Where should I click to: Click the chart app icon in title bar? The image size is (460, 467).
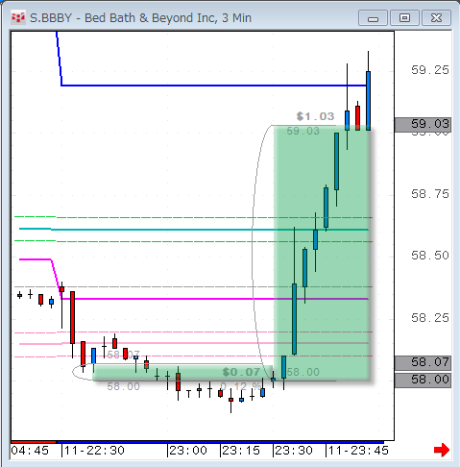(18, 17)
